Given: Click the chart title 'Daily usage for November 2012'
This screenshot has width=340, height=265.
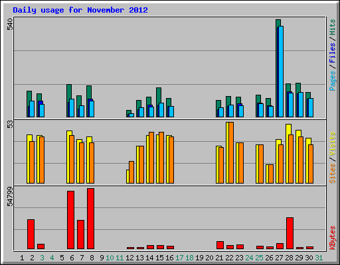Looking at the screenshot, I should click(x=80, y=10).
